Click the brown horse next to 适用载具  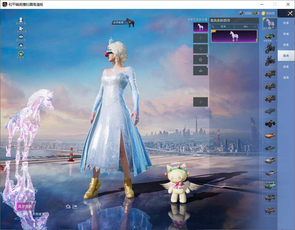pos(130,22)
